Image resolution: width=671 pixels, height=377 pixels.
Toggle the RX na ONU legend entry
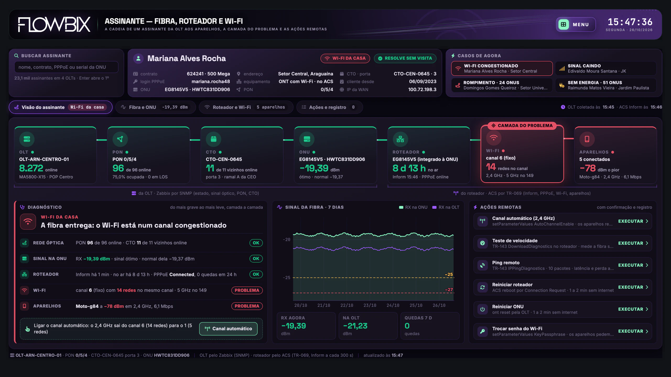413,207
